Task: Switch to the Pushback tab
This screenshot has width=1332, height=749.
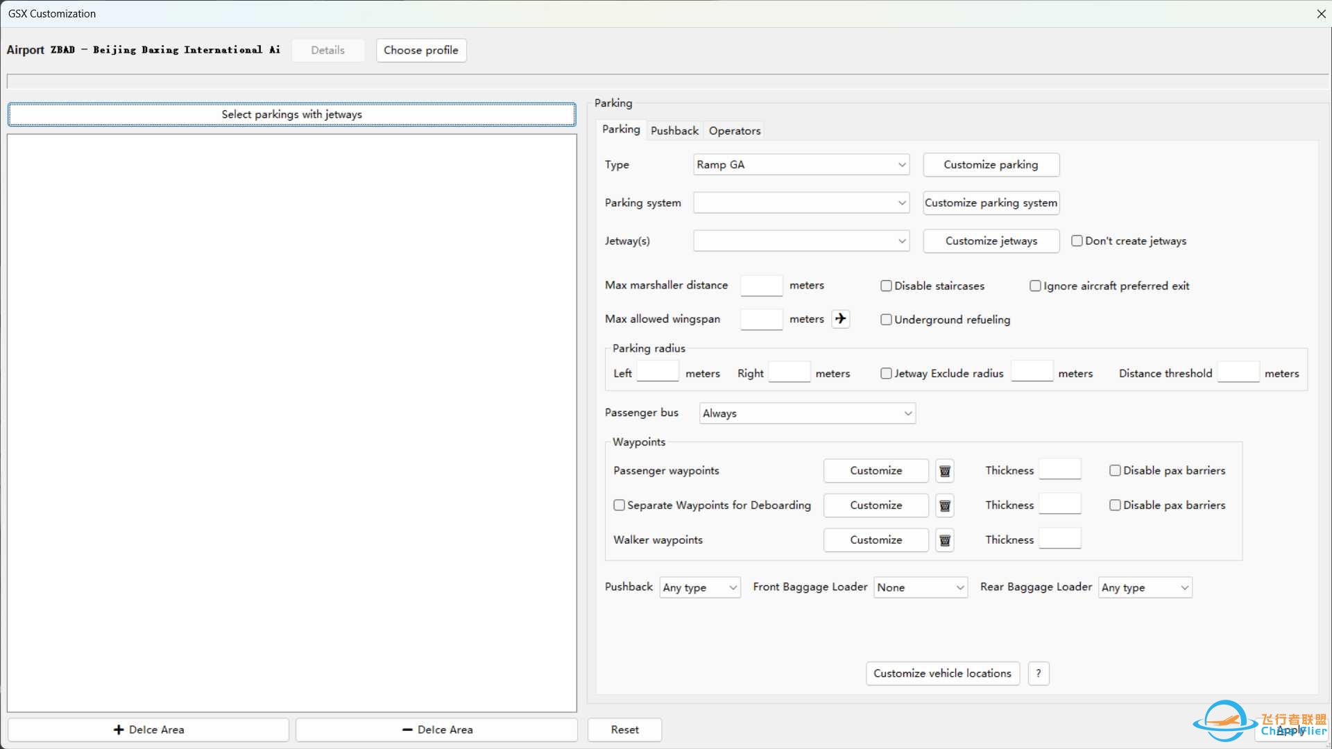Action: [674, 130]
